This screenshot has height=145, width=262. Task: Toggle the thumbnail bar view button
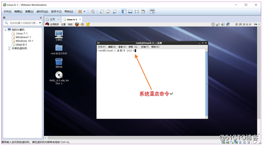coord(130,12)
